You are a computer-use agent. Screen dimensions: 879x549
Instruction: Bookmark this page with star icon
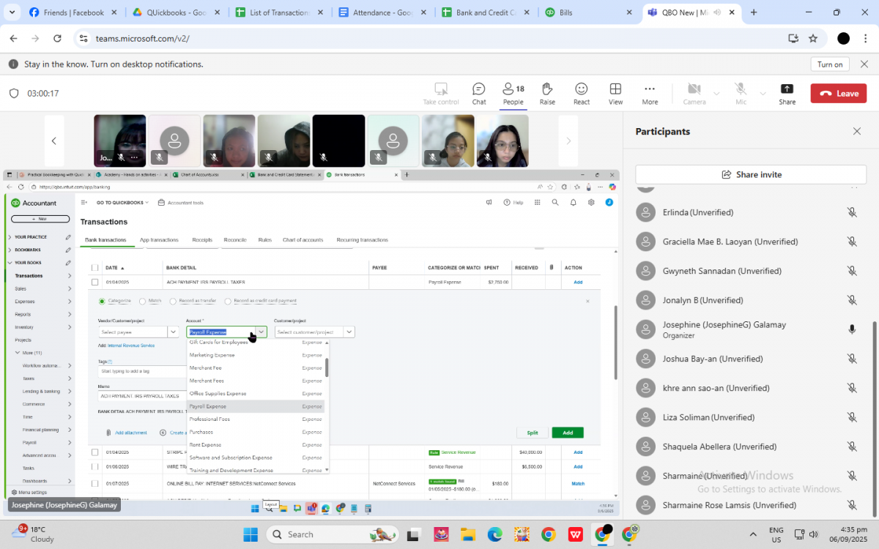tap(813, 39)
